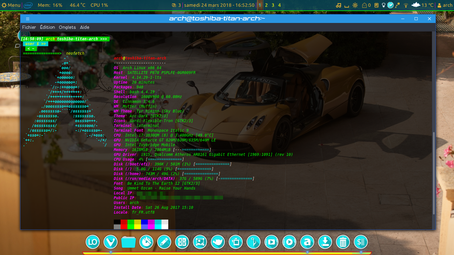Open the Onglets menu
Image resolution: width=454 pixels, height=255 pixels.
[x=67, y=27]
